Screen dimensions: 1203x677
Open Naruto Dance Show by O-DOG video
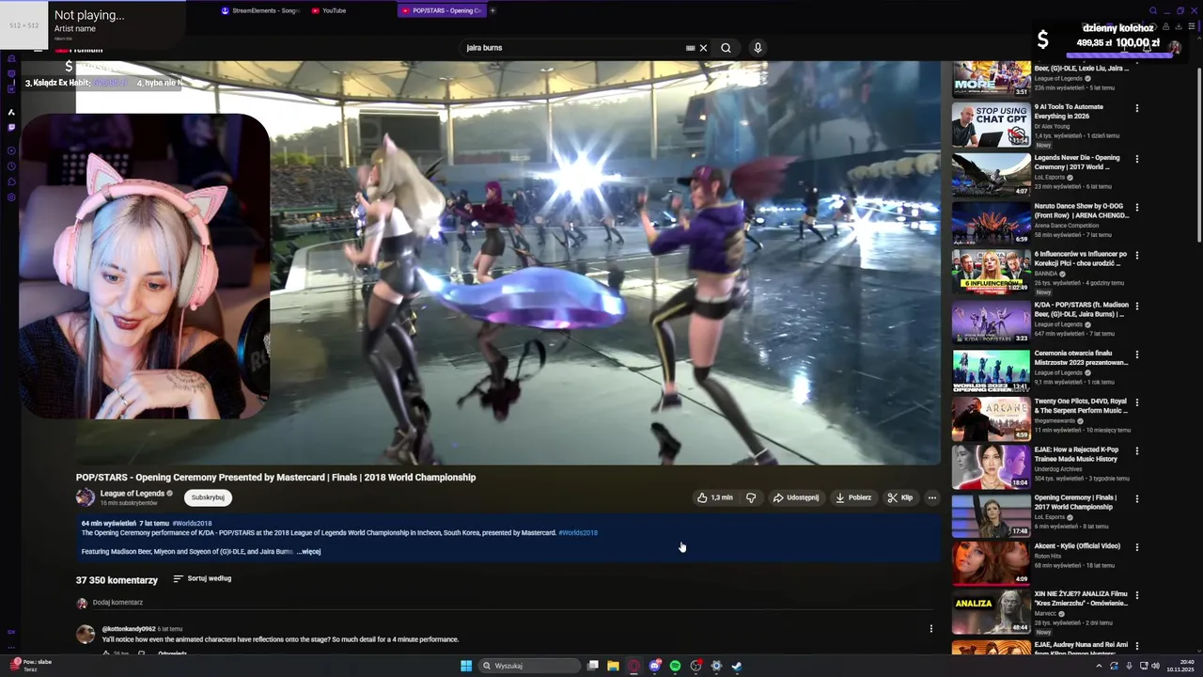(x=992, y=223)
